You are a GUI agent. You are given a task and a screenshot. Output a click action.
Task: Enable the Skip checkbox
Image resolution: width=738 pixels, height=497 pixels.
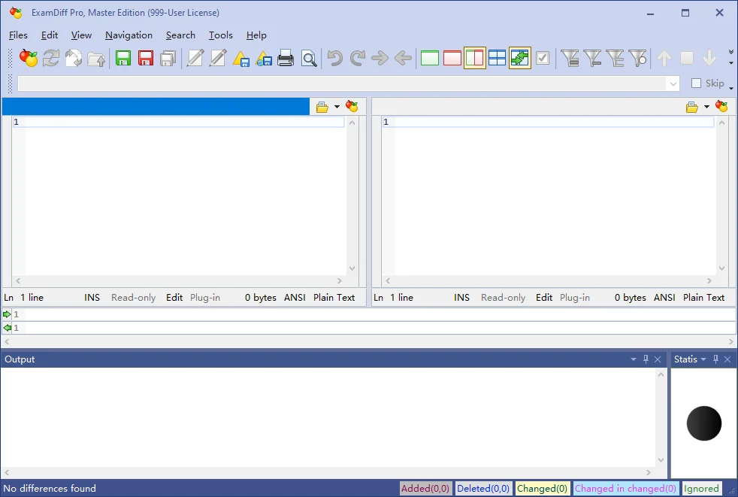(696, 83)
